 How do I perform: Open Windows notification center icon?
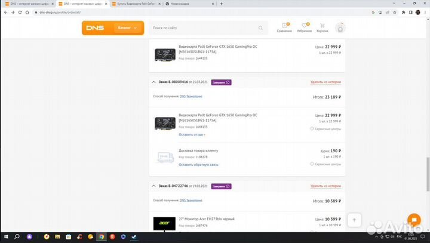[x=423, y=236]
